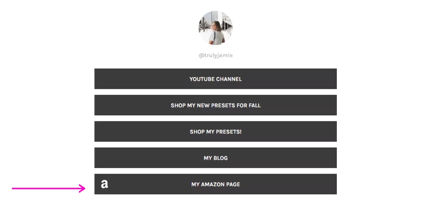Choose the fall presets shop text
Image resolution: width=429 pixels, height=214 pixels.
click(x=215, y=105)
